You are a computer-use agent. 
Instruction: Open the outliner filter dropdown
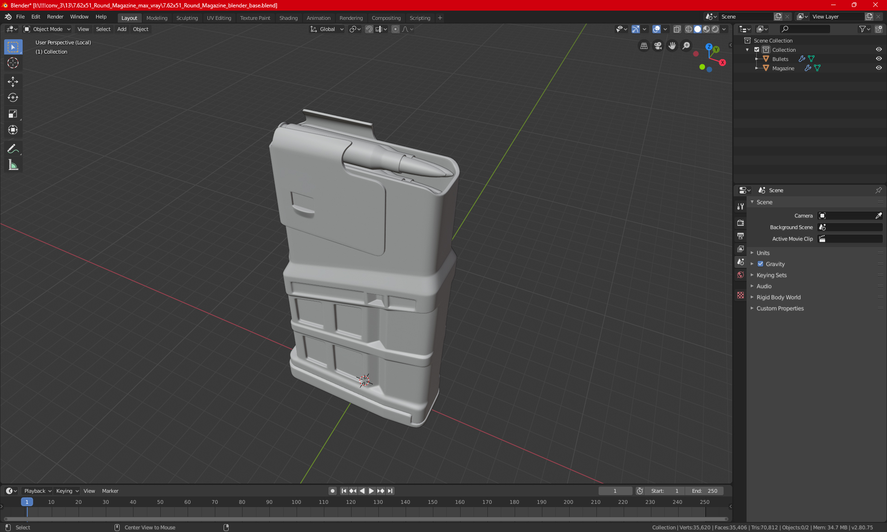tap(864, 29)
